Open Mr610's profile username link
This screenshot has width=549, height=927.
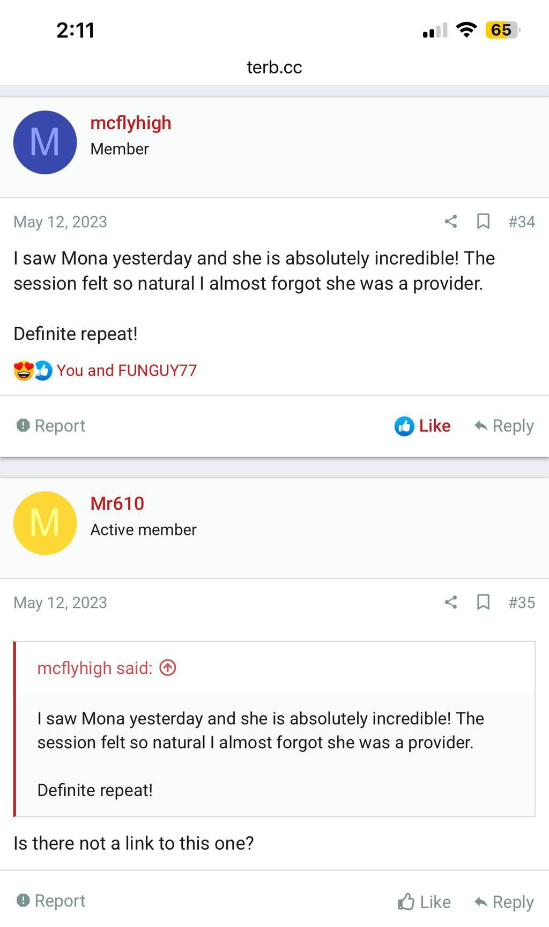click(117, 504)
